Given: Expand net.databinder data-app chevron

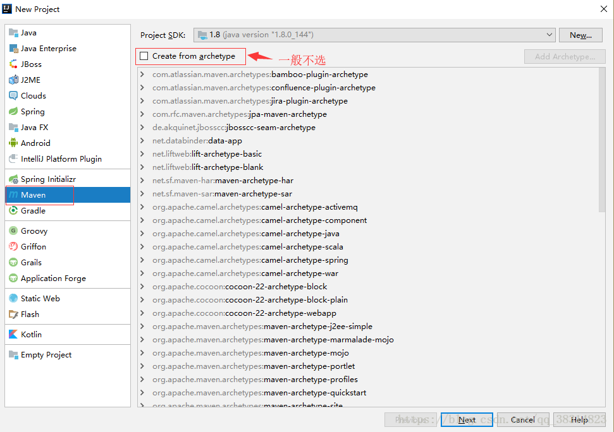Looking at the screenshot, I should 142,141.
